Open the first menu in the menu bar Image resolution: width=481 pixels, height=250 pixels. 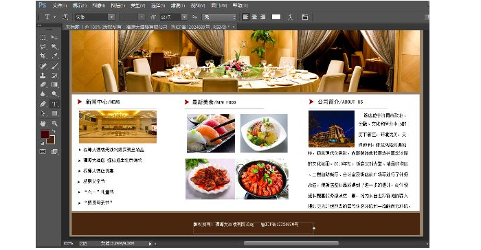point(60,5)
